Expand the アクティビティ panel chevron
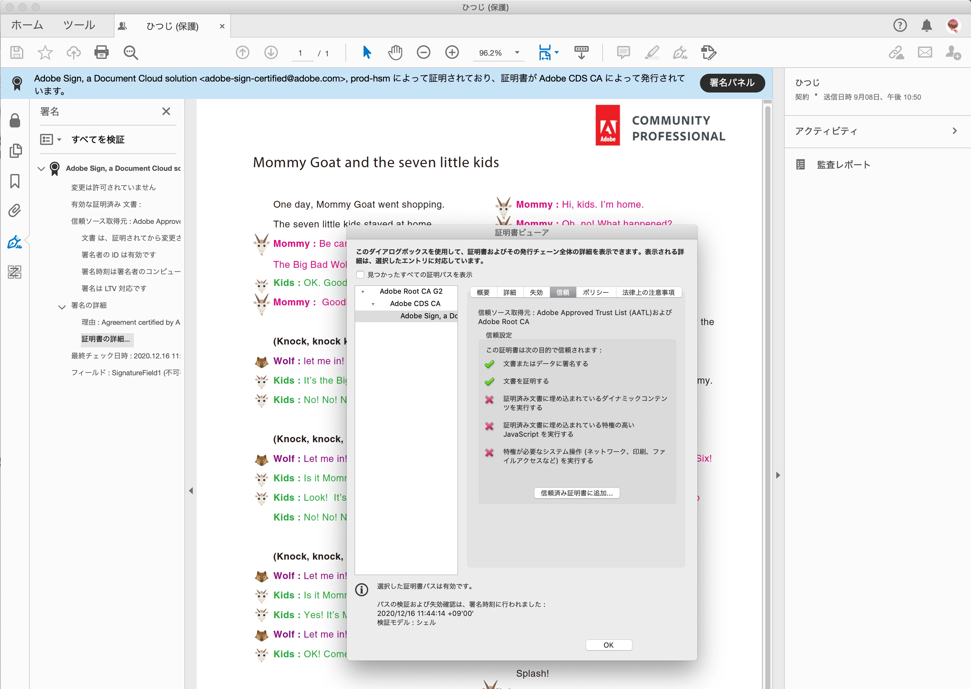Viewport: 971px width, 689px height. [955, 131]
